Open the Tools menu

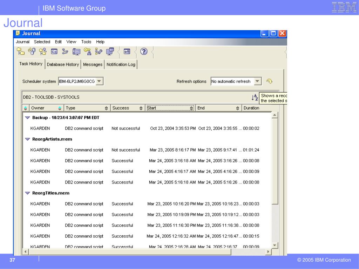[86, 42]
